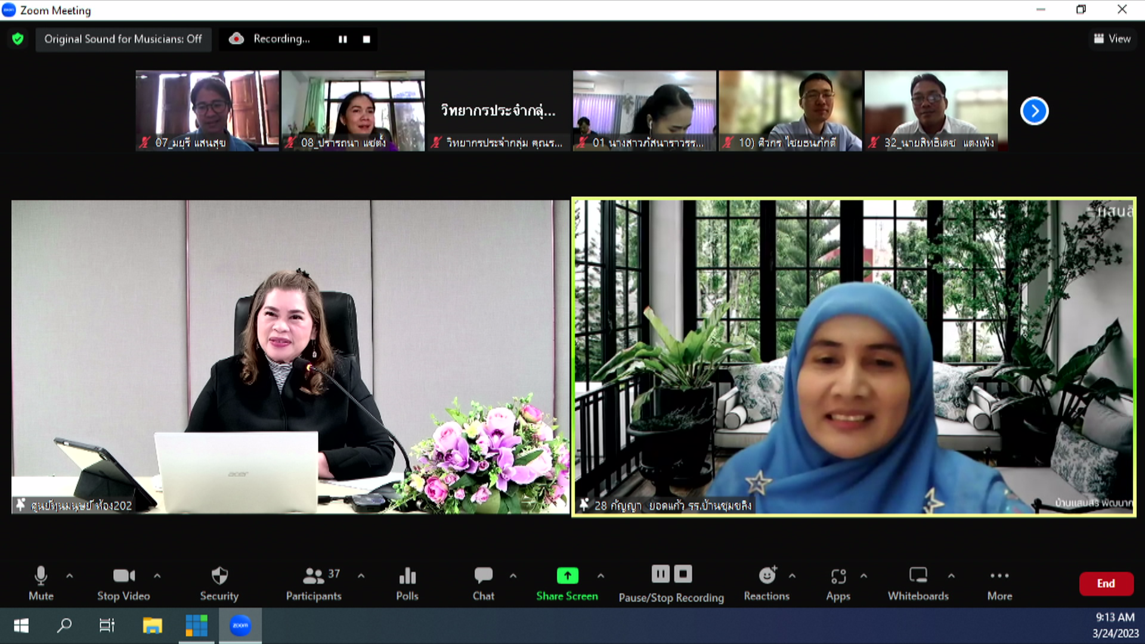
Task: Open the Polls bar chart icon
Action: 407,576
